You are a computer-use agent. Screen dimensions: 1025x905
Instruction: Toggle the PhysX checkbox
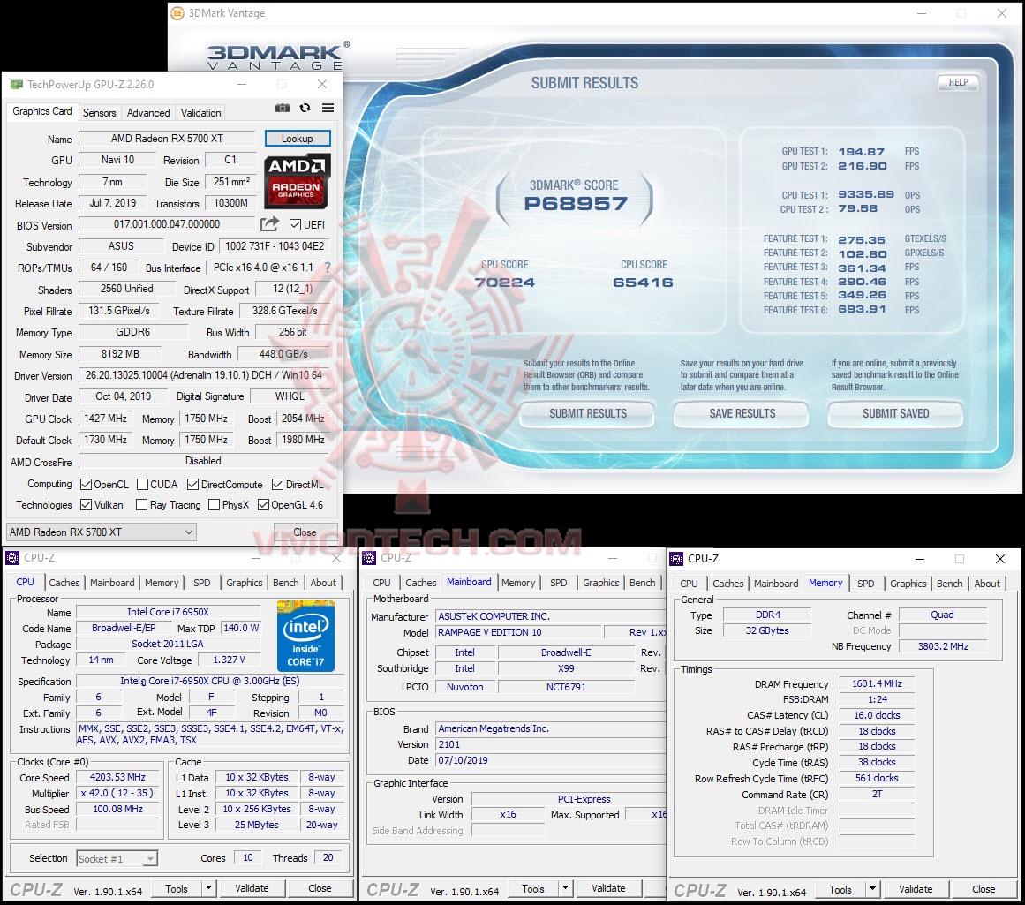[x=214, y=505]
